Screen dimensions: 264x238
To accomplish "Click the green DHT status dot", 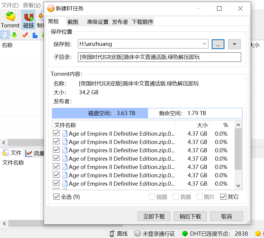I will (185, 234).
